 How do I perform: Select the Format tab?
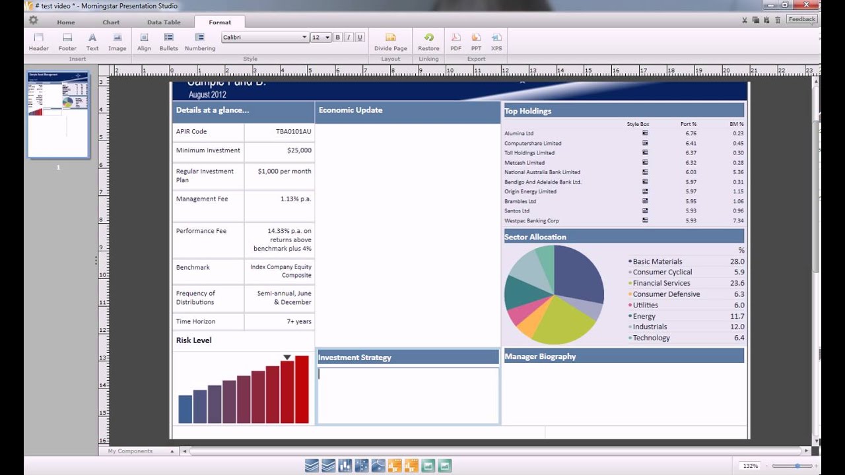click(220, 22)
